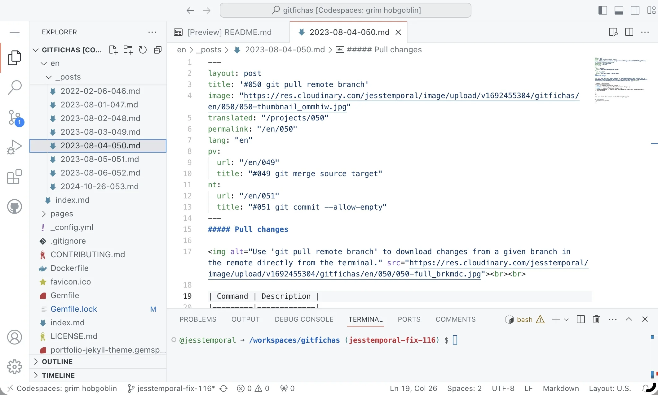This screenshot has width=658, height=395.
Task: Open a new terminal with the plus icon
Action: click(x=555, y=319)
